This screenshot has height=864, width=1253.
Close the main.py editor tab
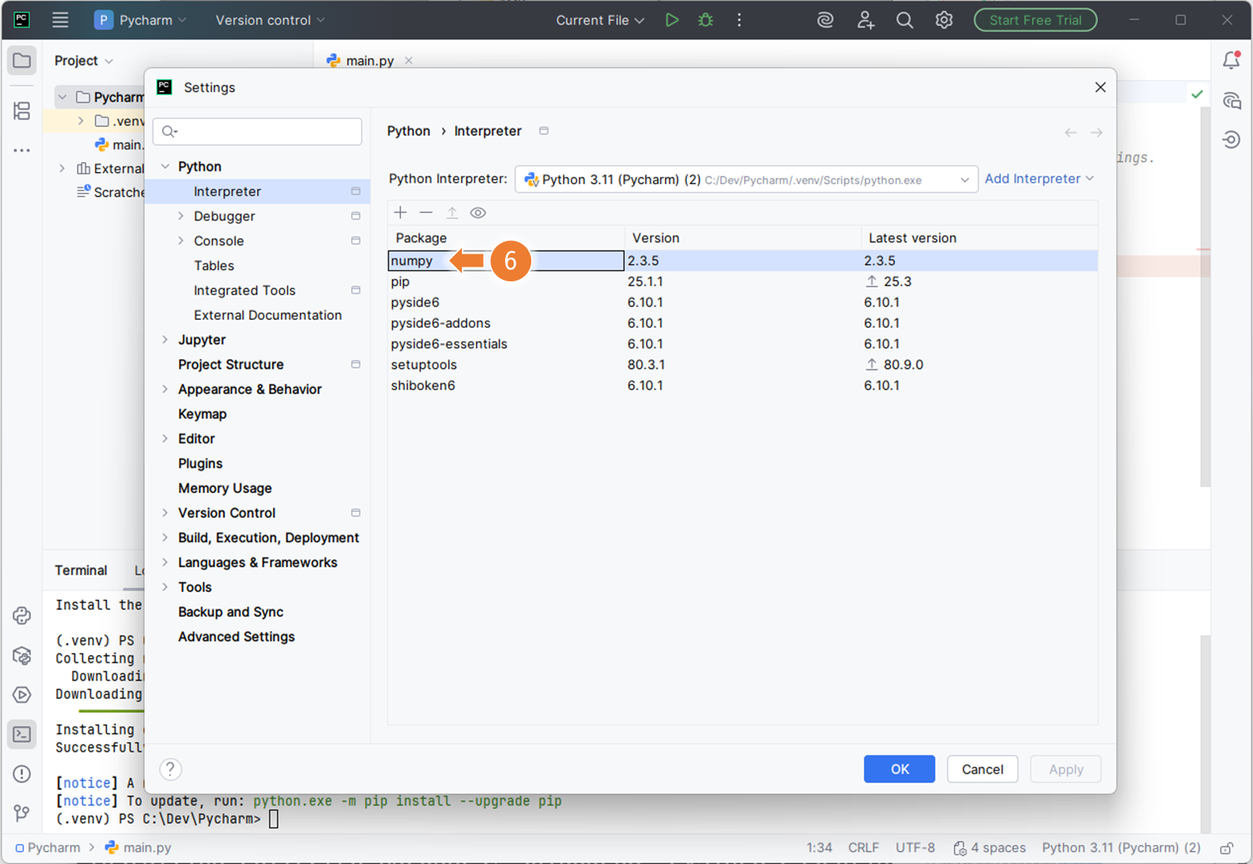point(409,60)
